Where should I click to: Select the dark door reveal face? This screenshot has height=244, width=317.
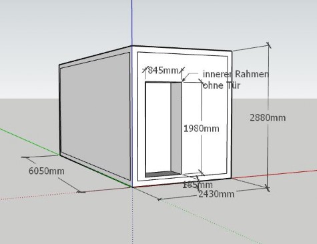click(176, 127)
